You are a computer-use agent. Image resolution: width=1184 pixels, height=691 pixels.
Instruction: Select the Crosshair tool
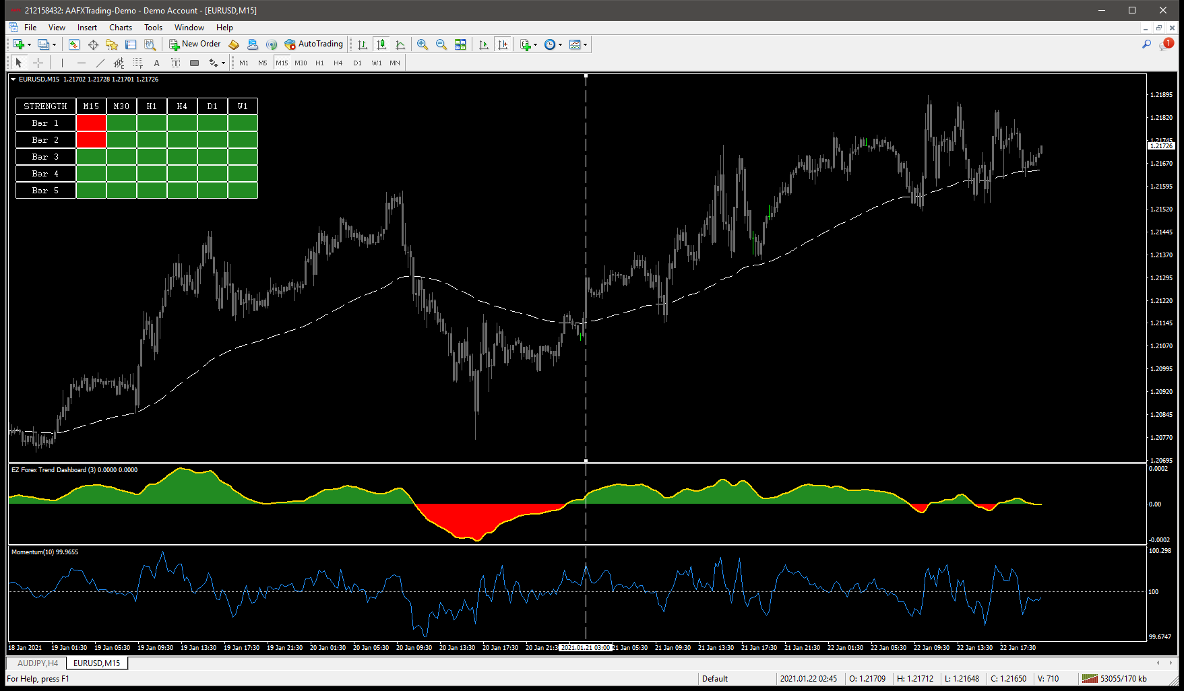click(x=38, y=63)
